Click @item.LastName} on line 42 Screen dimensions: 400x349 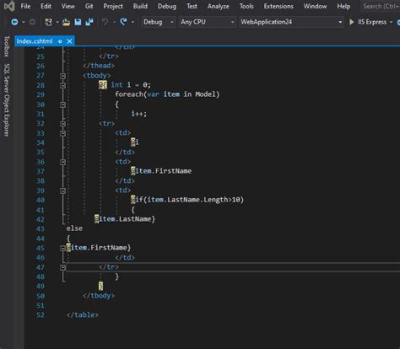[125, 219]
